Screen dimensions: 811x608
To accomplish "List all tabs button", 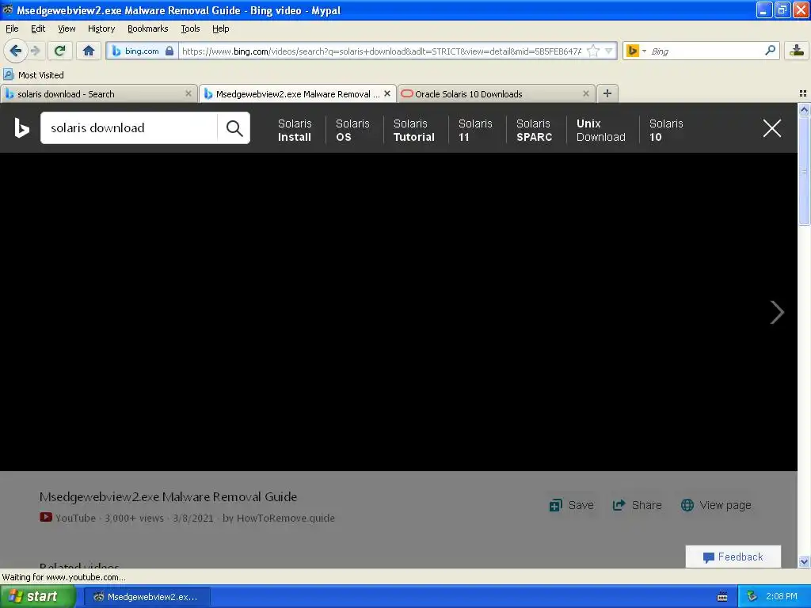I will tap(803, 93).
